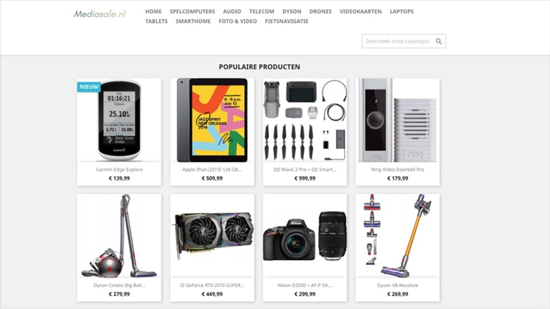The width and height of the screenshot is (550, 309).
Task: Open the Nikon D3500 camera image
Action: pos(305,236)
